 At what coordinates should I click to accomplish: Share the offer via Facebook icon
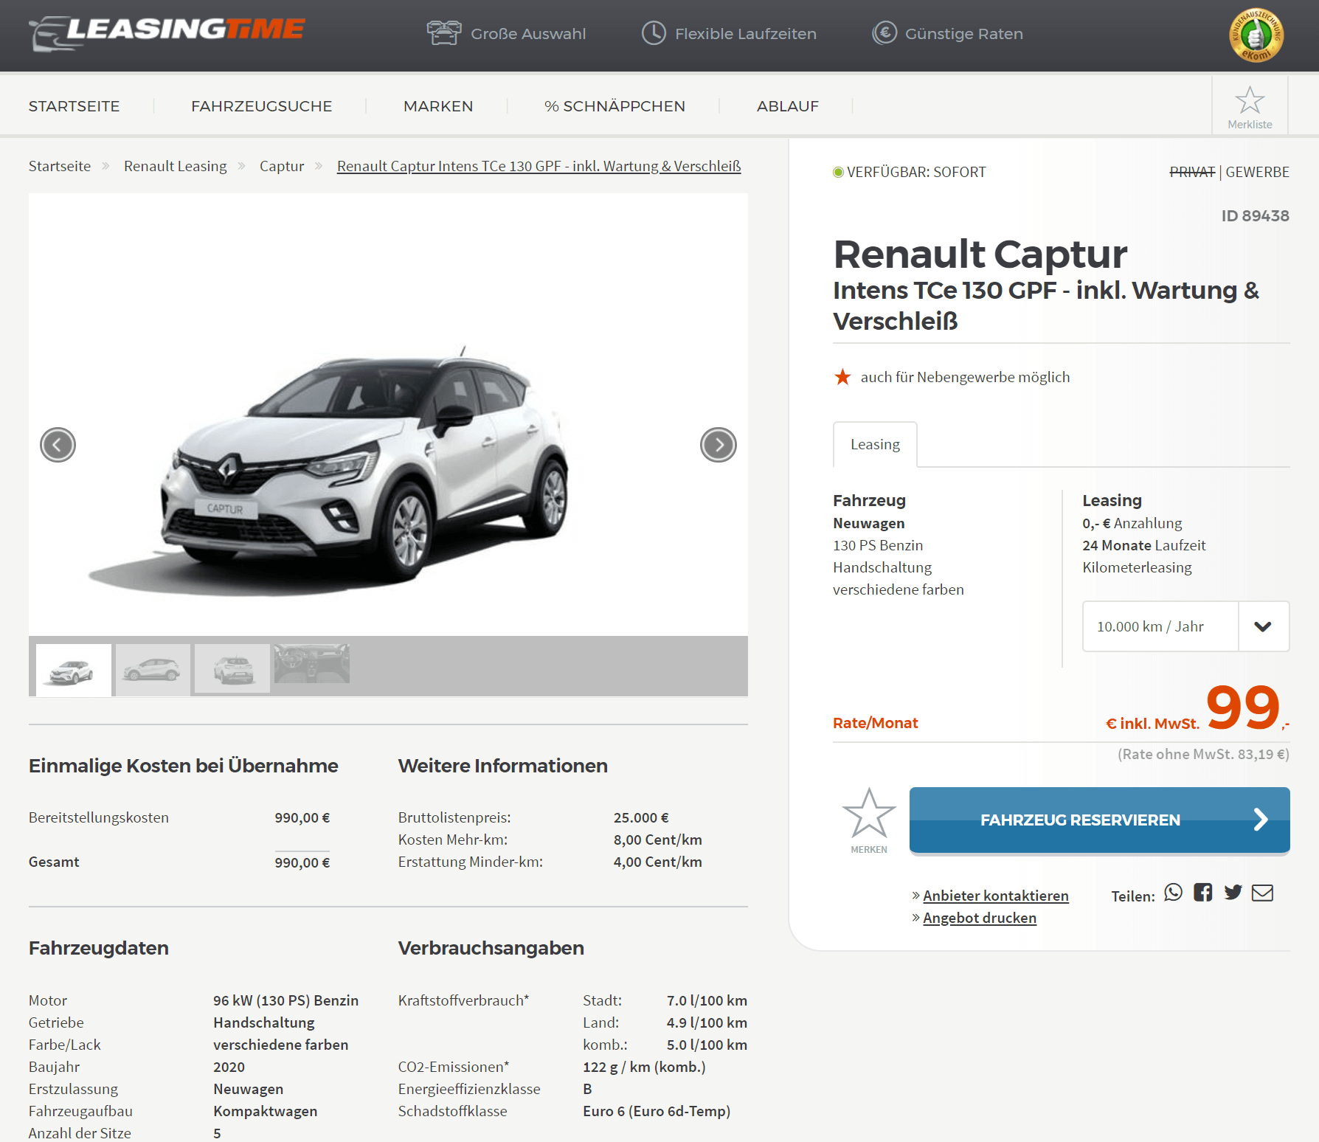click(1203, 893)
